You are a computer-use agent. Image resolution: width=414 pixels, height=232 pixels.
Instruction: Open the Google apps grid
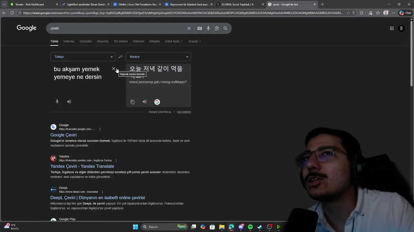pos(392,28)
